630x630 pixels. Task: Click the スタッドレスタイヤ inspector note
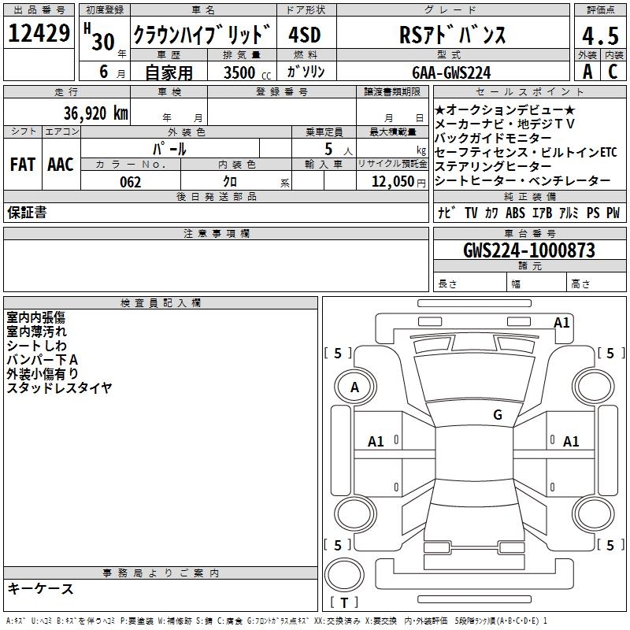[x=59, y=388]
